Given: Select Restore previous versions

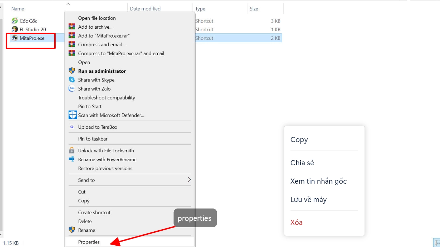Looking at the screenshot, I should point(105,168).
